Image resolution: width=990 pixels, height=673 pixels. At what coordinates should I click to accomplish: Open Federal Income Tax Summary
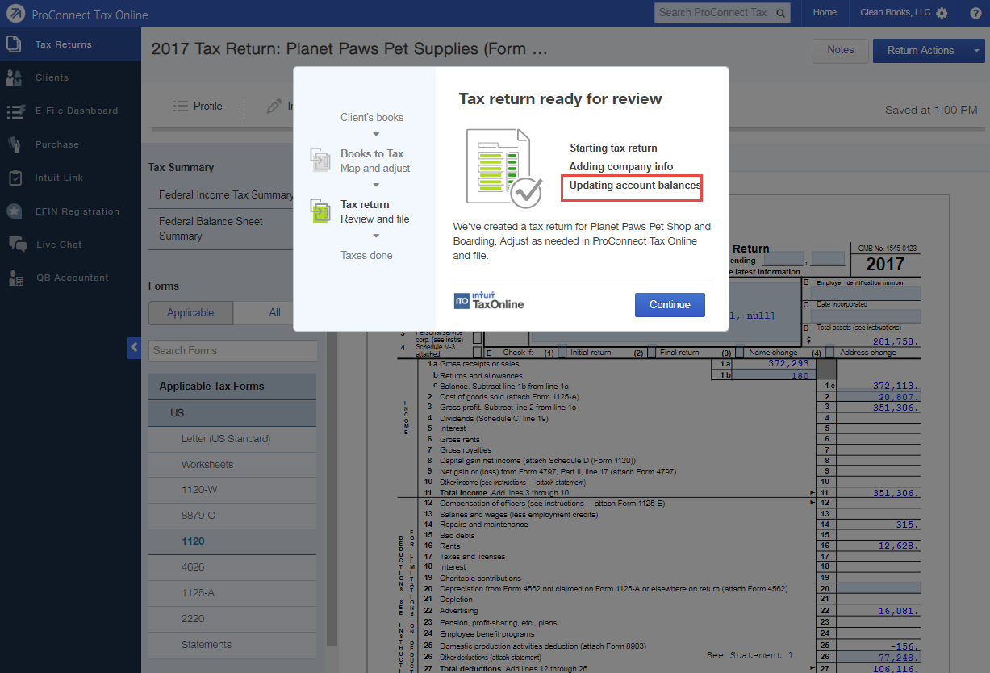coord(226,194)
